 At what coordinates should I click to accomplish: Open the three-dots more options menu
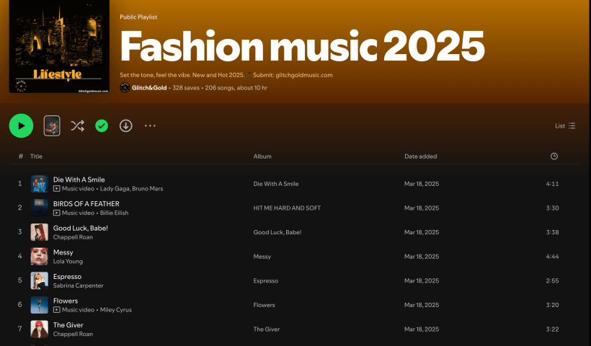click(150, 126)
